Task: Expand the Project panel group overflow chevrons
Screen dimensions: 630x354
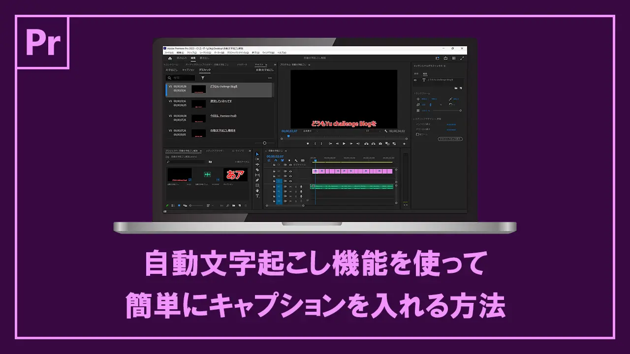Action: pos(250,151)
